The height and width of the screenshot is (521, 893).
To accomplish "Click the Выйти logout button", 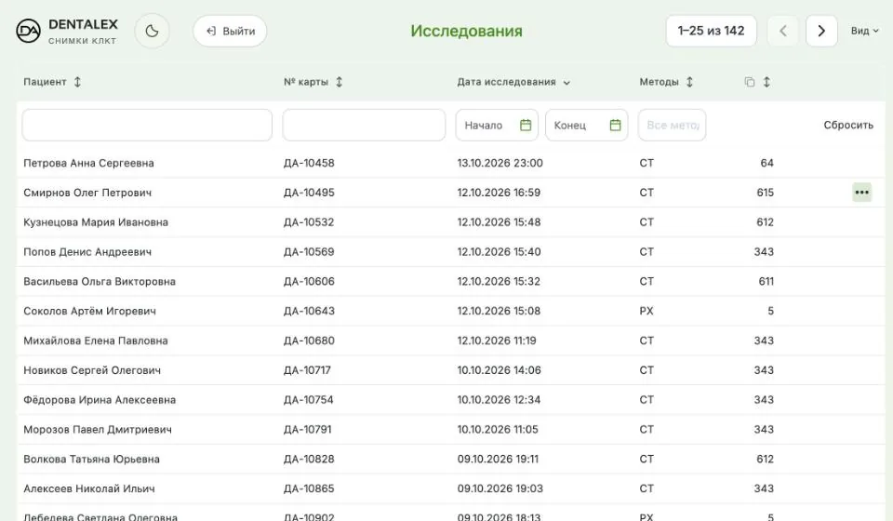I will [230, 31].
